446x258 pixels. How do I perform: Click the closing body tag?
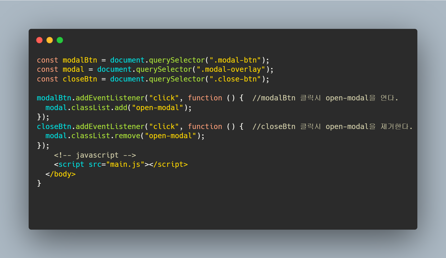(61, 174)
